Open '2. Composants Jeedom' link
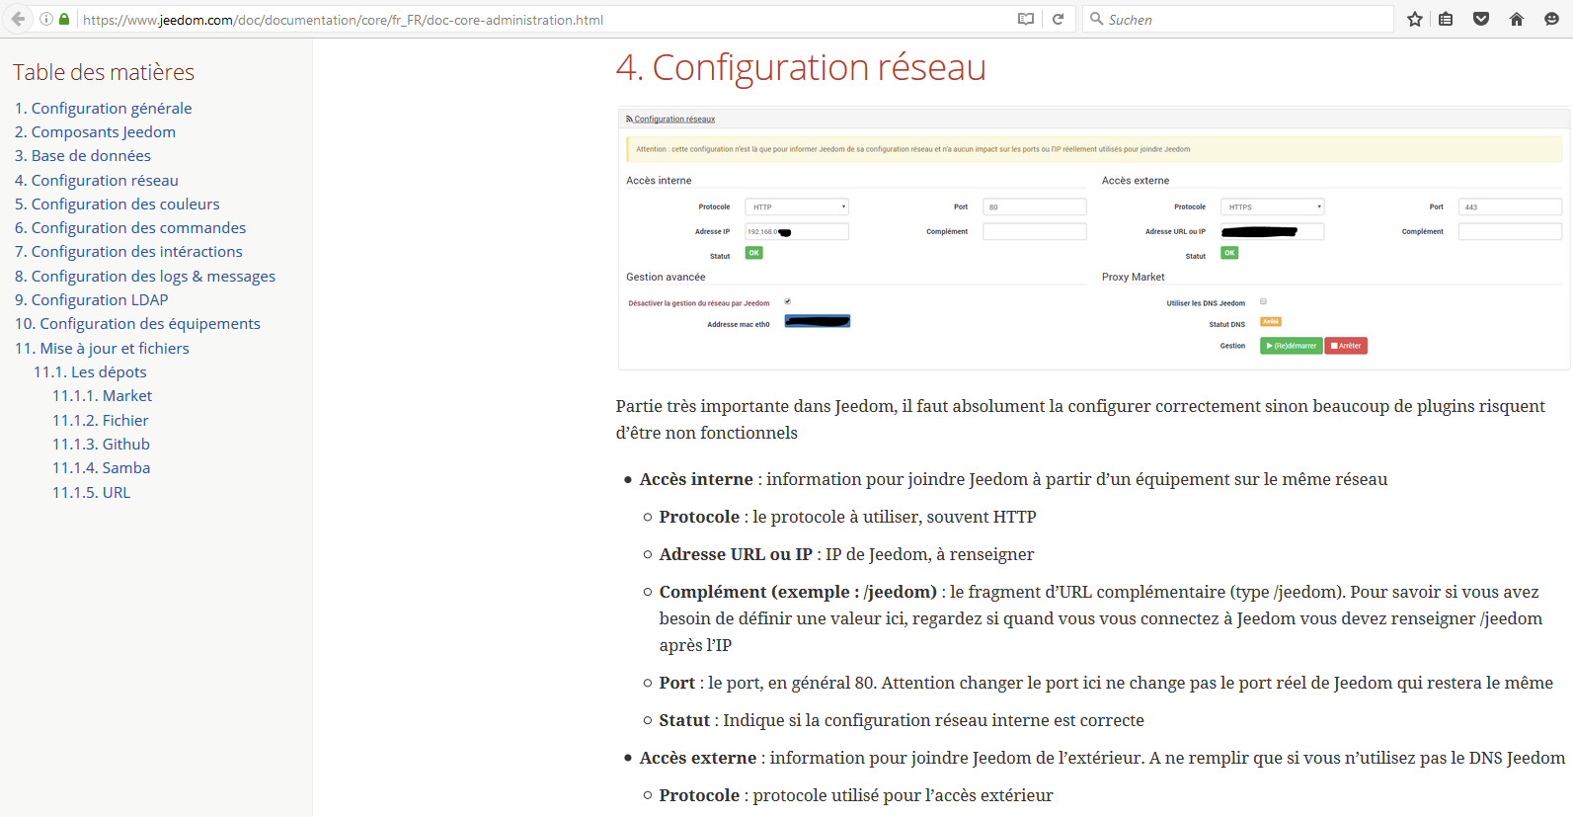The height and width of the screenshot is (817, 1573). [x=95, y=131]
